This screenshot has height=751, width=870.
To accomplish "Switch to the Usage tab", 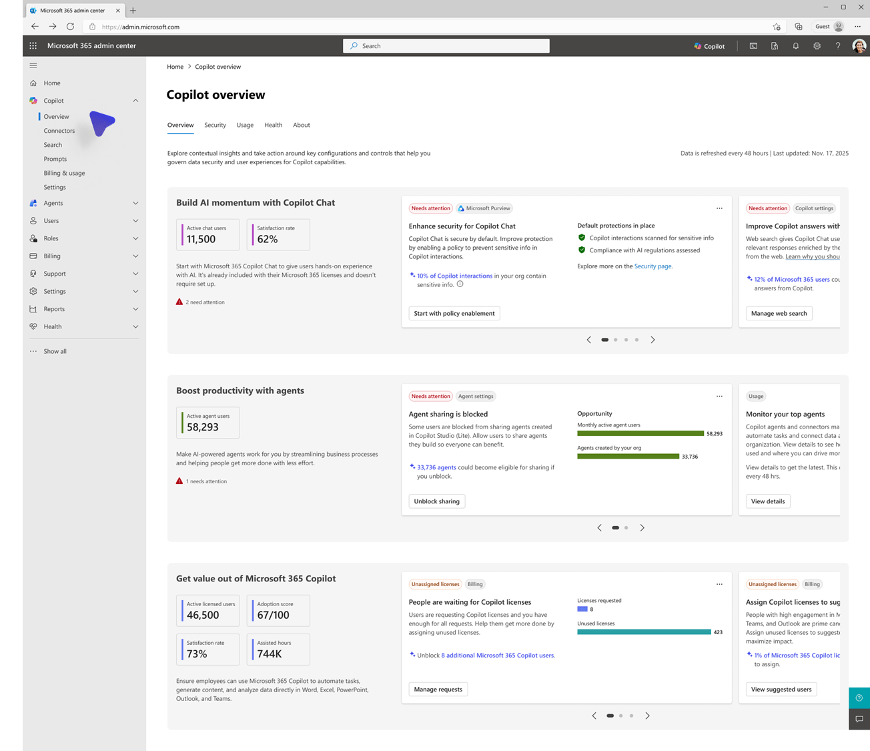I will click(x=245, y=125).
